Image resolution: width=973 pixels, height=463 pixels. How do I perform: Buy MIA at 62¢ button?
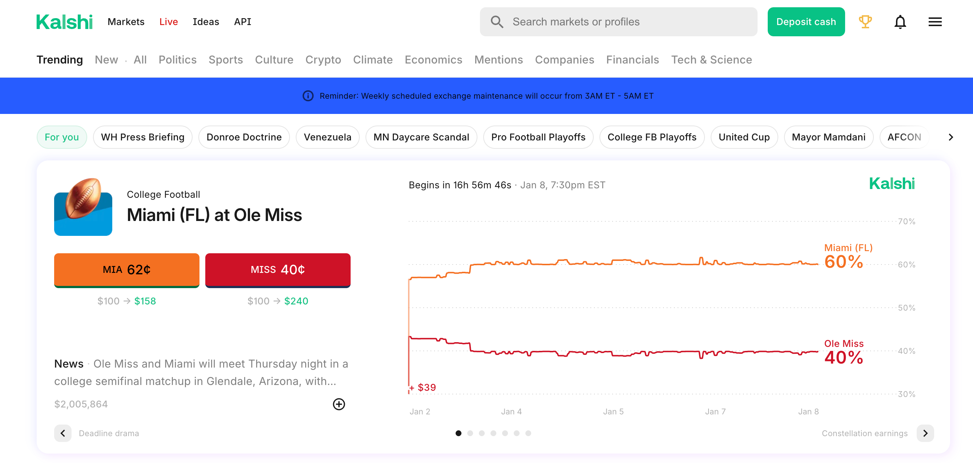pos(126,270)
